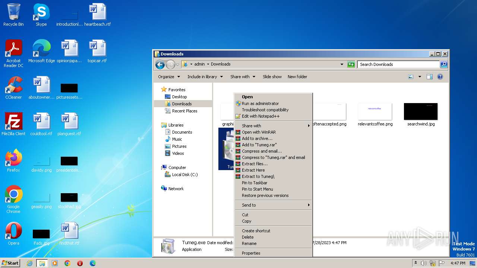477x268 pixels.
Task: Choose Run as administrator
Action: click(273, 103)
